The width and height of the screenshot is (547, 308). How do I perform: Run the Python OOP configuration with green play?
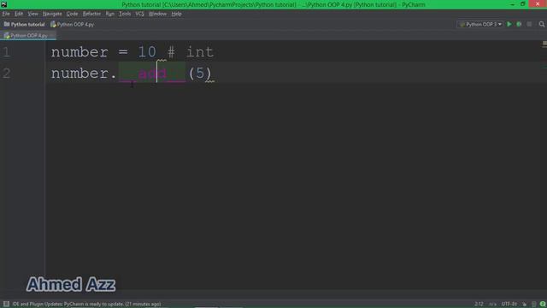(509, 24)
